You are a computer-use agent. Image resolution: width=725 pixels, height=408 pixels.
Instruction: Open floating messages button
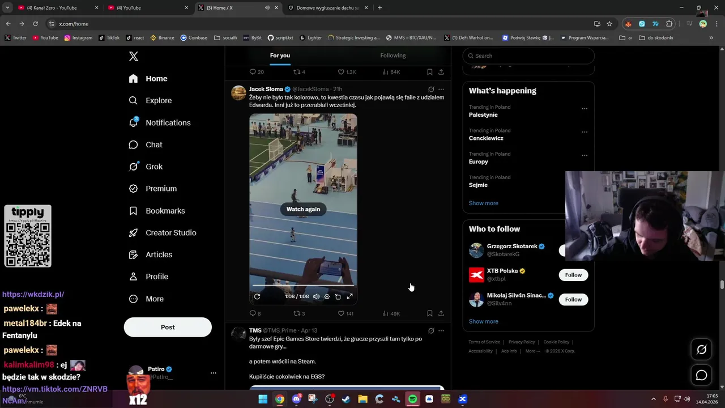coord(701,375)
